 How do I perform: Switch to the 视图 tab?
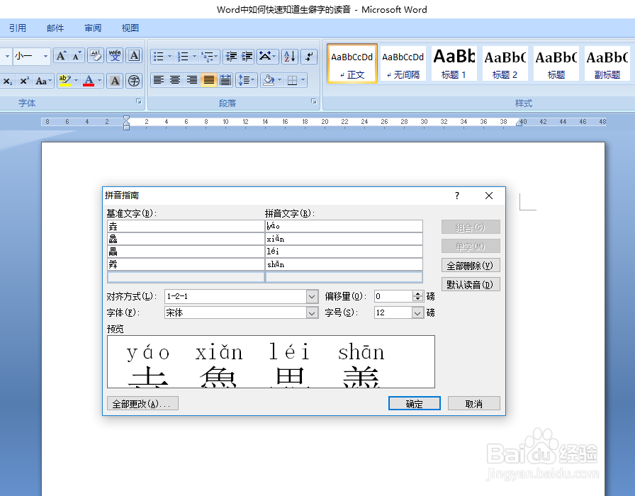coord(130,28)
